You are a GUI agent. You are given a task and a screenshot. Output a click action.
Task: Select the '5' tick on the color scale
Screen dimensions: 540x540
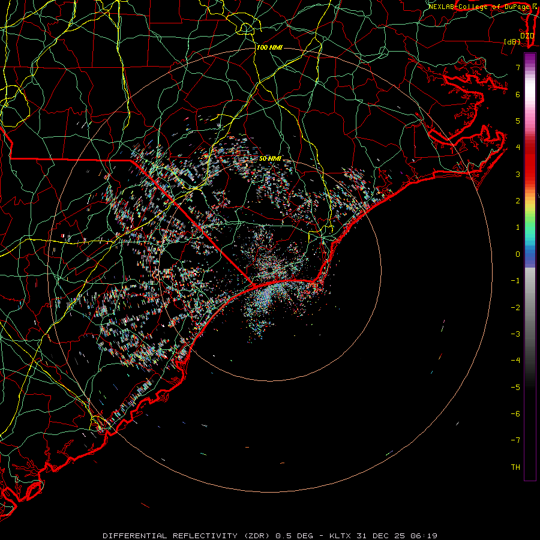(x=518, y=121)
